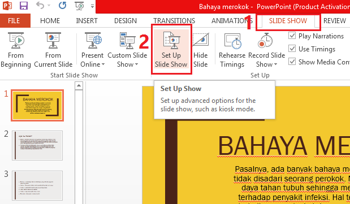Switch to the HOME tab
Viewport: 350px width, 204px height.
pyautogui.click(x=50, y=21)
